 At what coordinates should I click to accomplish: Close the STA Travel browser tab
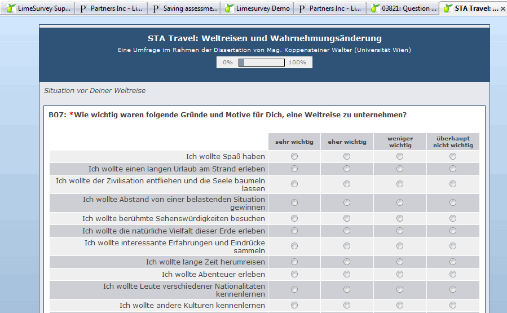503,8
